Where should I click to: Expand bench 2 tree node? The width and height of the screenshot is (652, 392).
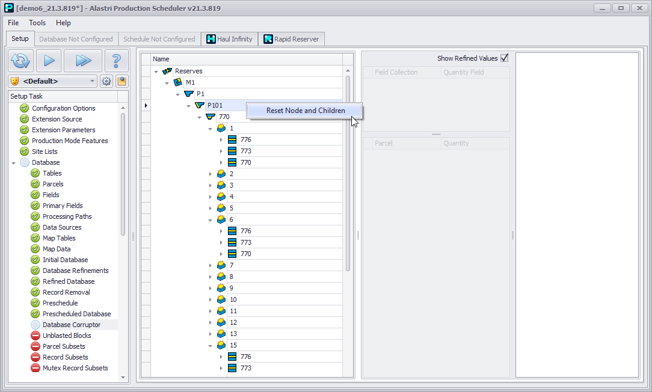211,174
